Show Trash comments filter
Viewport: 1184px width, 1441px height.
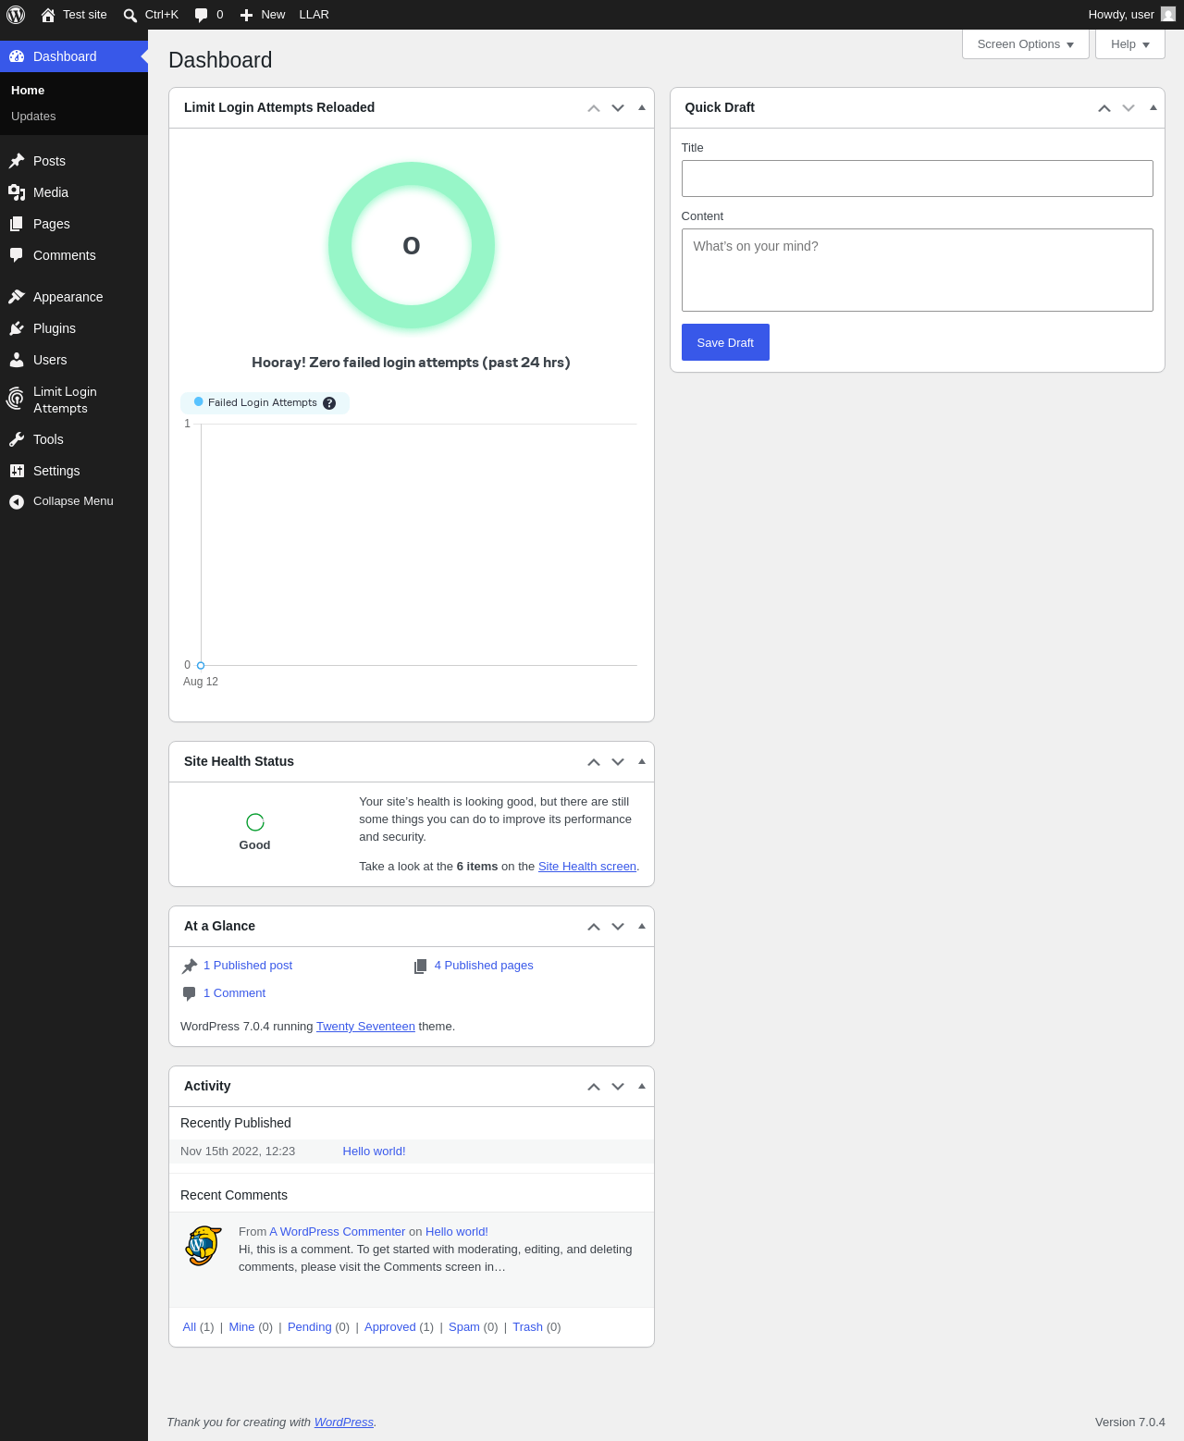coord(527,1327)
